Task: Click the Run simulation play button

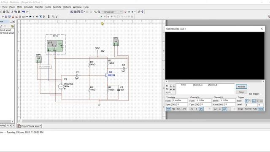Action: point(101,16)
